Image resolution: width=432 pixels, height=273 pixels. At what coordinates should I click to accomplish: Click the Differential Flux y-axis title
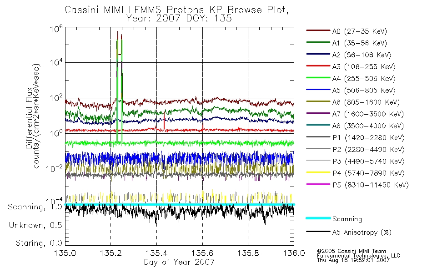click(x=29, y=118)
